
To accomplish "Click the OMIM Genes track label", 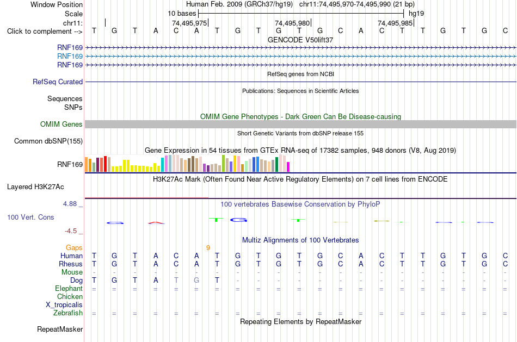I will 61,124.
